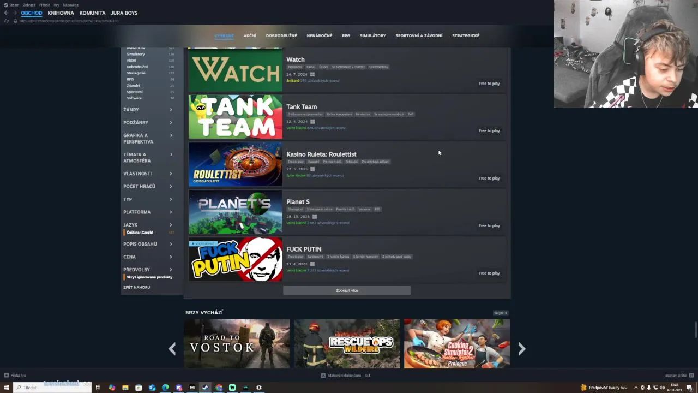Open the OBCHOD store tab

32,13
